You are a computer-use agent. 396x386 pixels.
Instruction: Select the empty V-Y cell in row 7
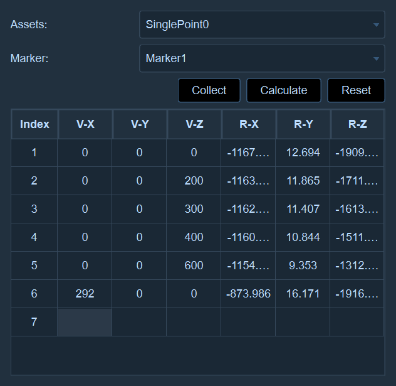139,322
